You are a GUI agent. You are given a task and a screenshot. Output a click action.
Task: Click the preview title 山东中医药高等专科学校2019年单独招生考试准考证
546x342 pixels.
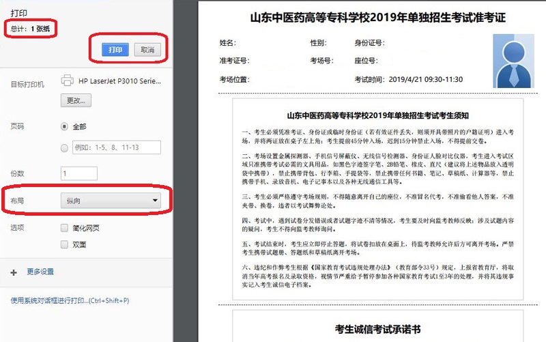(378, 18)
